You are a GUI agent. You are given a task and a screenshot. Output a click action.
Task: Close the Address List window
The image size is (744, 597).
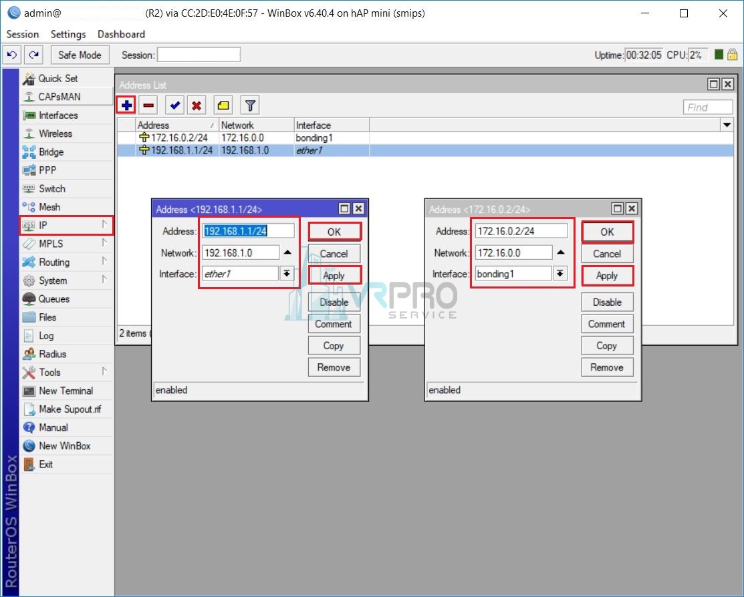728,84
